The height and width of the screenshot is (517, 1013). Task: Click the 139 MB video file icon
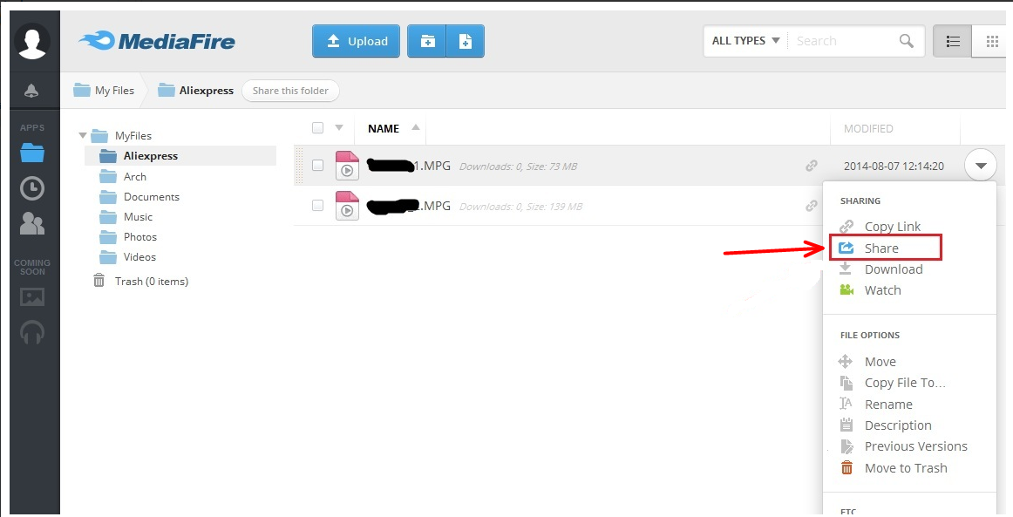[347, 206]
